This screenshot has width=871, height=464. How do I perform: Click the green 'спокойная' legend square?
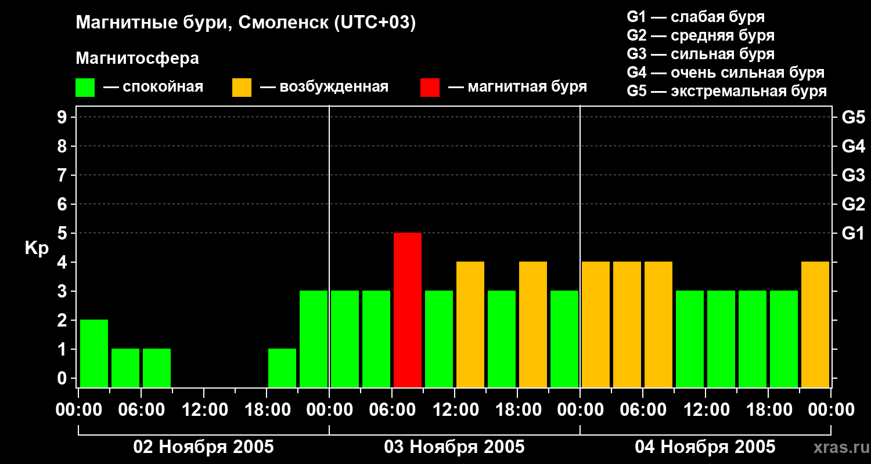click(x=85, y=88)
